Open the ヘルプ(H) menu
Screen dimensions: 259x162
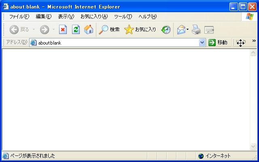(x=147, y=17)
